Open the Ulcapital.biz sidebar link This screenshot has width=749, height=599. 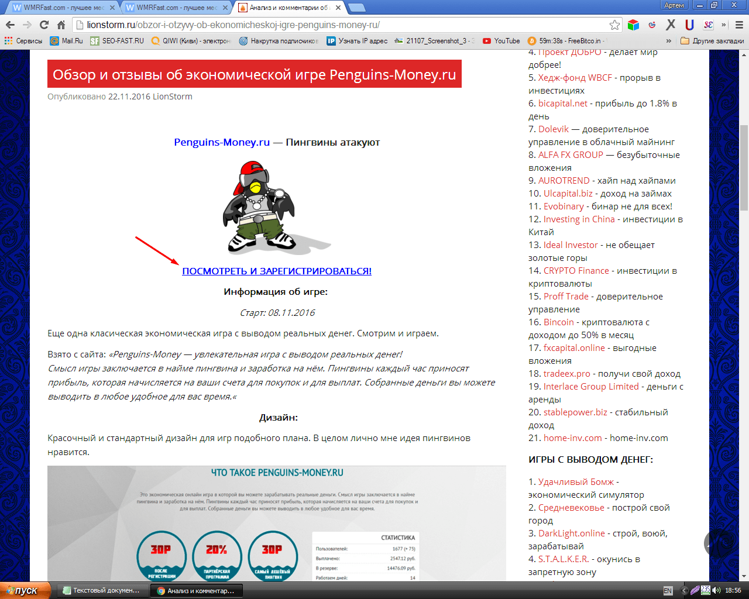pyautogui.click(x=568, y=193)
